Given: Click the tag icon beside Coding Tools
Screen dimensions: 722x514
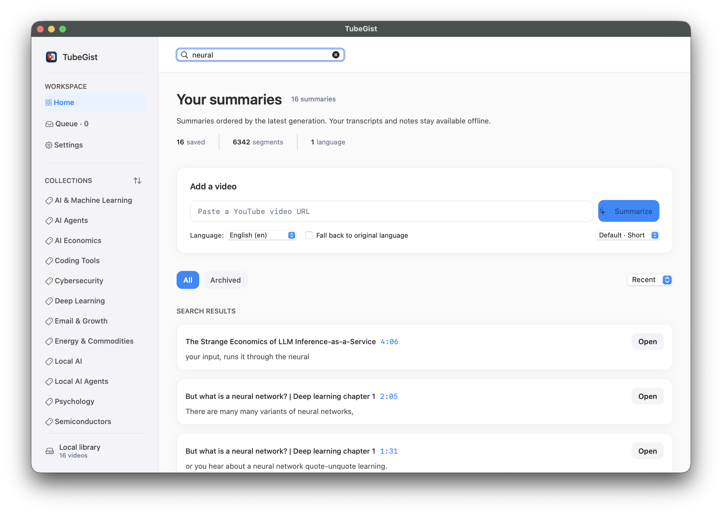Looking at the screenshot, I should 49,261.
